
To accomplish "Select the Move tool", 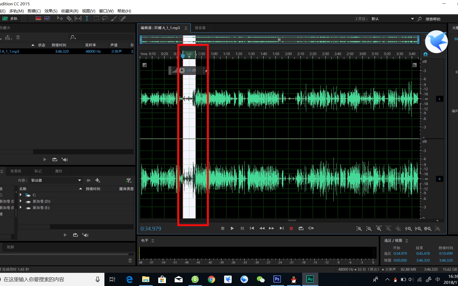I will click(60, 19).
